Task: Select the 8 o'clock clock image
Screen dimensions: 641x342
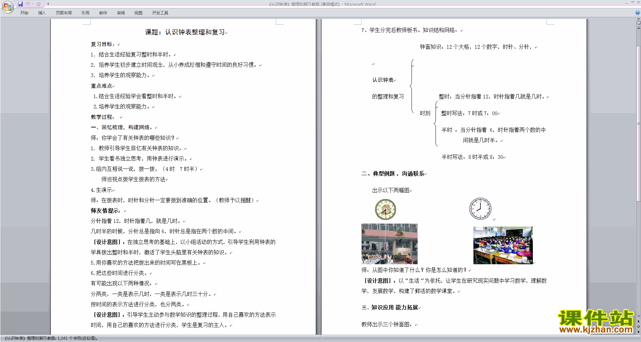Action: (x=480, y=209)
